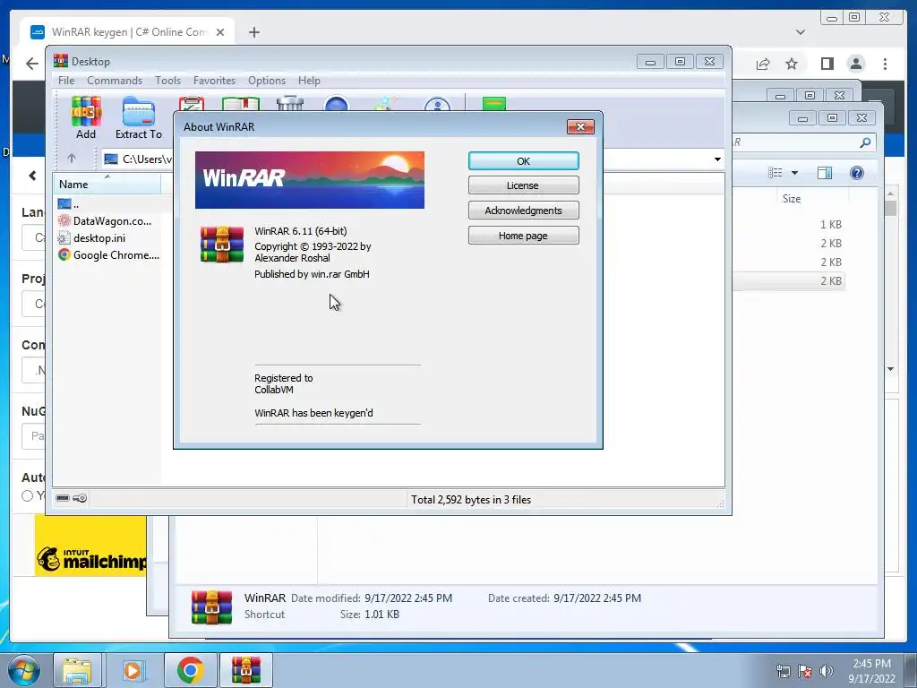
Task: Toggle the Chrome side panel icon
Action: click(x=827, y=64)
